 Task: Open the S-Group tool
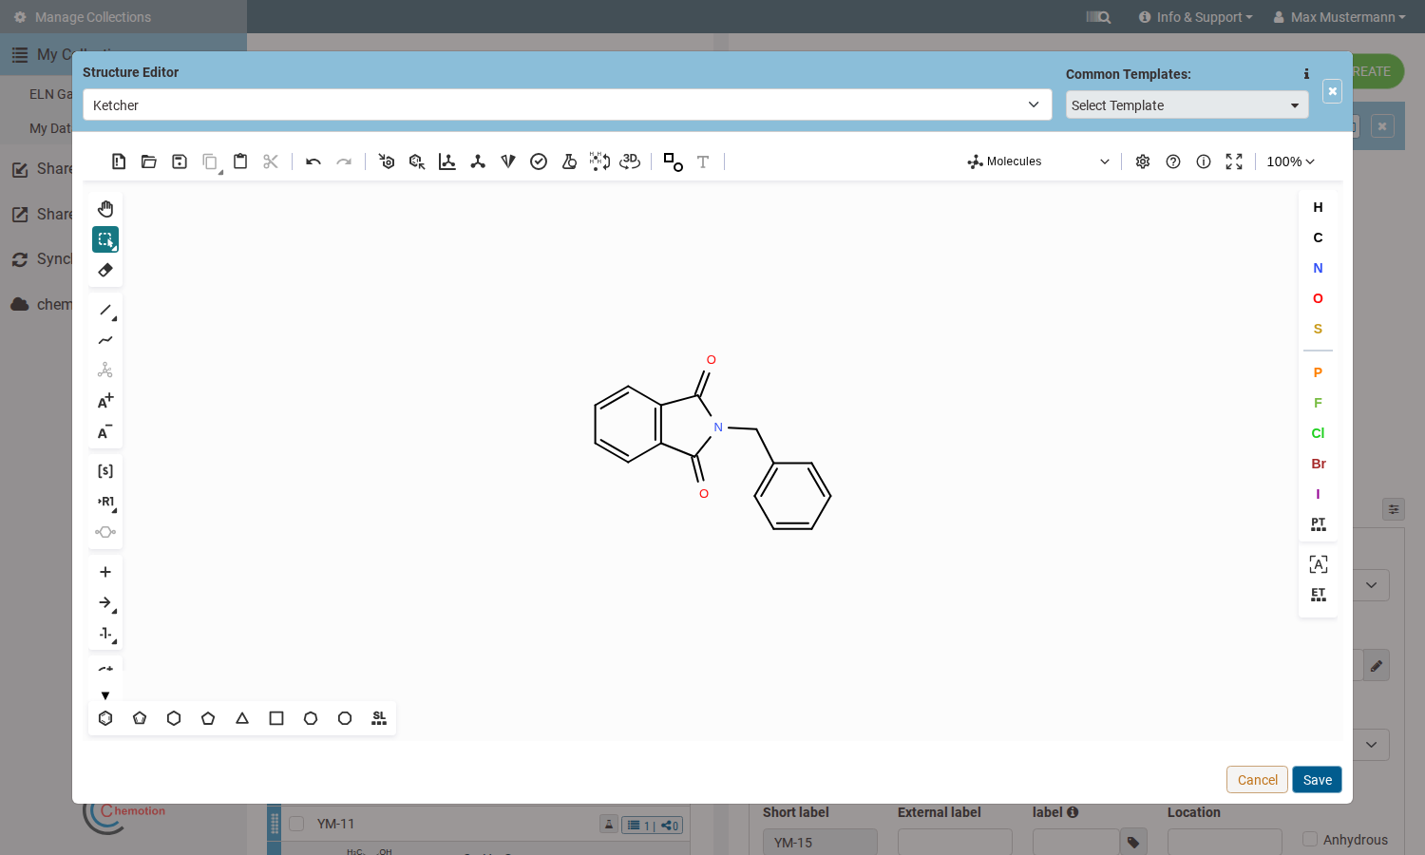coord(105,471)
